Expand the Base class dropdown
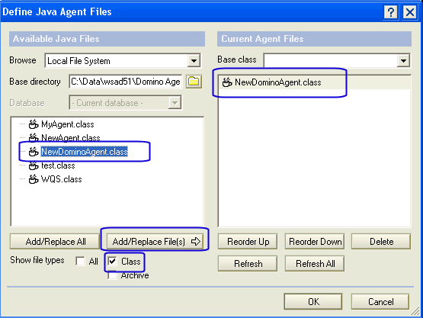Screen dimensions: 423x318 [x=403, y=60]
